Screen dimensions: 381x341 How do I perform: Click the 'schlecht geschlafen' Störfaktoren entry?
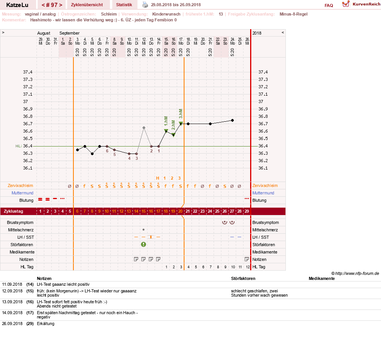click(259, 293)
